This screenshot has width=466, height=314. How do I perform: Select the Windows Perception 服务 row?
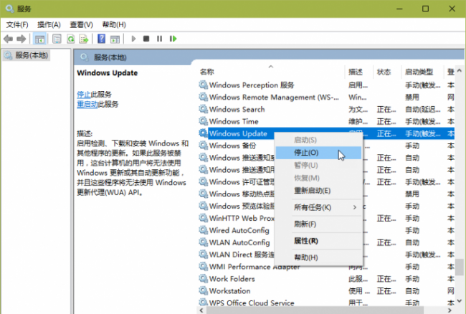click(326, 85)
